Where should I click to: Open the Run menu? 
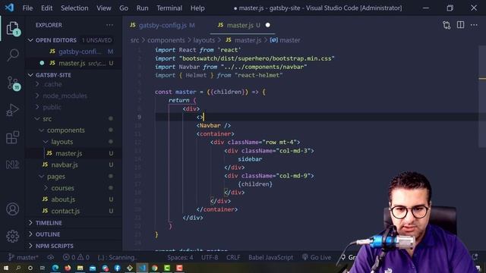coord(142,8)
